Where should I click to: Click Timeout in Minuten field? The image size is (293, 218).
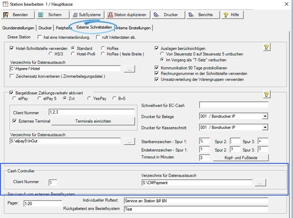tap(205, 158)
